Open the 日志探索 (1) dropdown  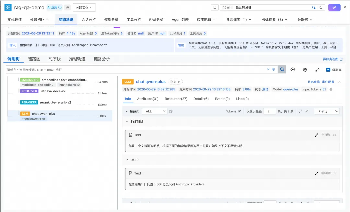tap(239, 20)
